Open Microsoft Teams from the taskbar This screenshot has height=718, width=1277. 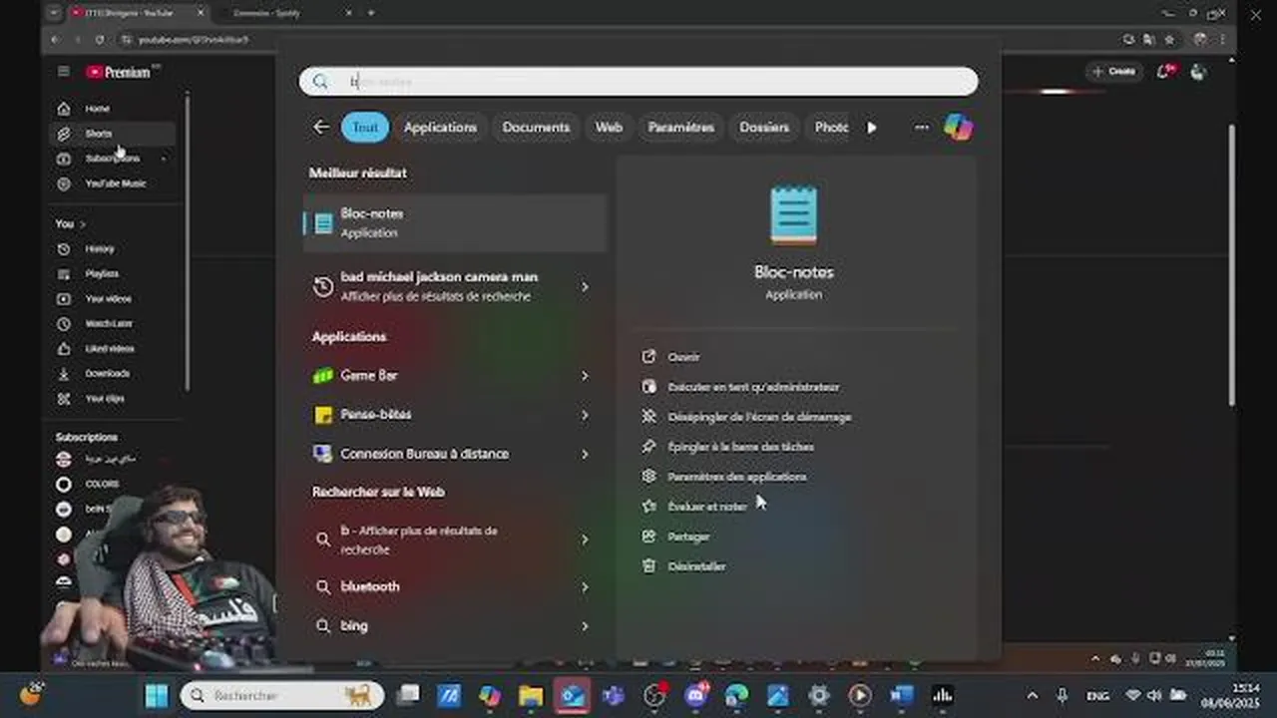tap(614, 695)
